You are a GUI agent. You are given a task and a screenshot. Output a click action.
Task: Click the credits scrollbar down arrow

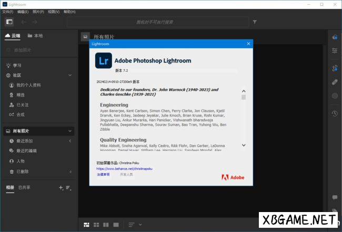tap(244, 145)
